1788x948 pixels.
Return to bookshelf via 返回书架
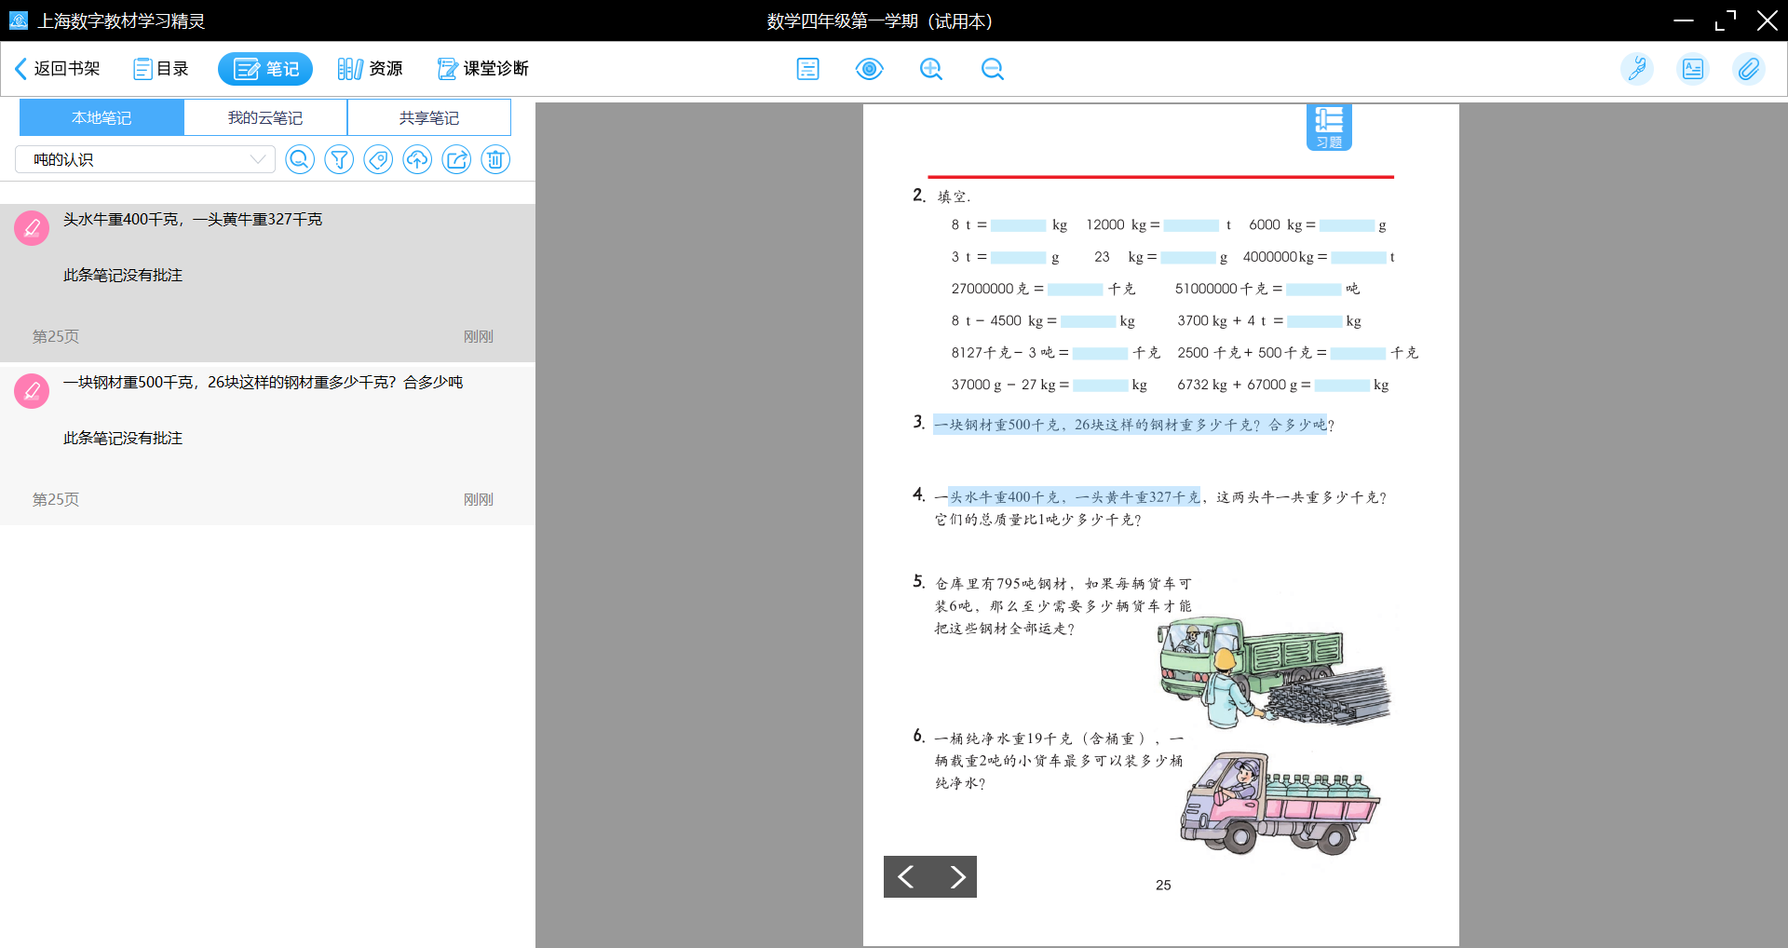(58, 69)
